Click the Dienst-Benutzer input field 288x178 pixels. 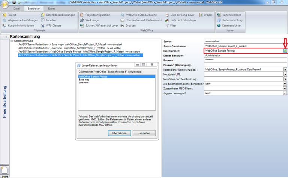245,55
